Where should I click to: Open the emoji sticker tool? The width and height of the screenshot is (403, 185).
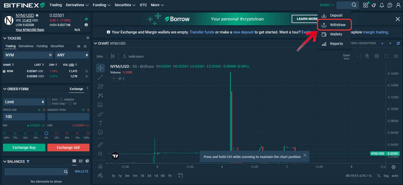pos(100,132)
